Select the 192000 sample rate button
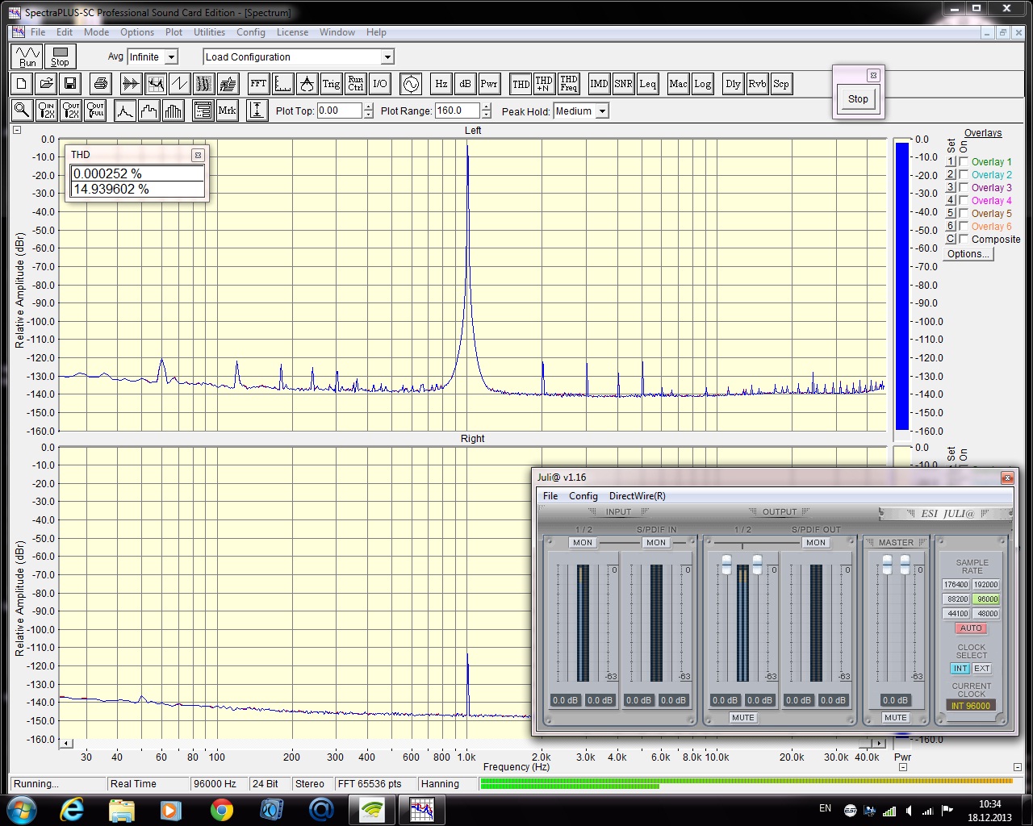 tap(985, 585)
